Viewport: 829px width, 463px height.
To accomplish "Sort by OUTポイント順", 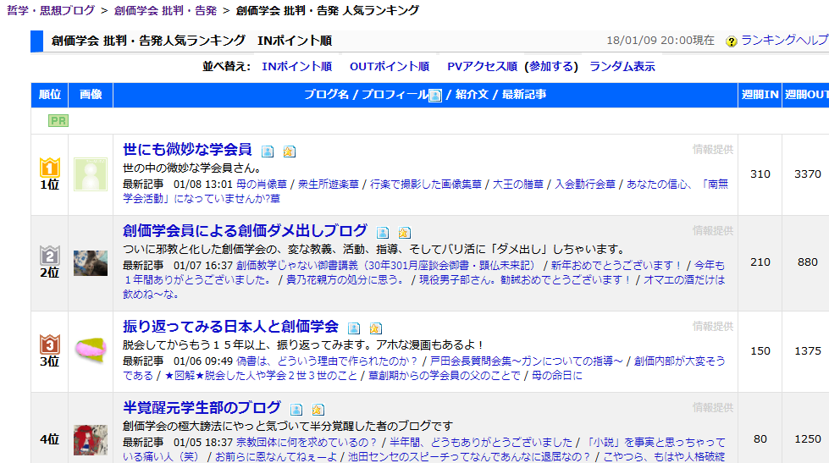I will pyautogui.click(x=390, y=67).
